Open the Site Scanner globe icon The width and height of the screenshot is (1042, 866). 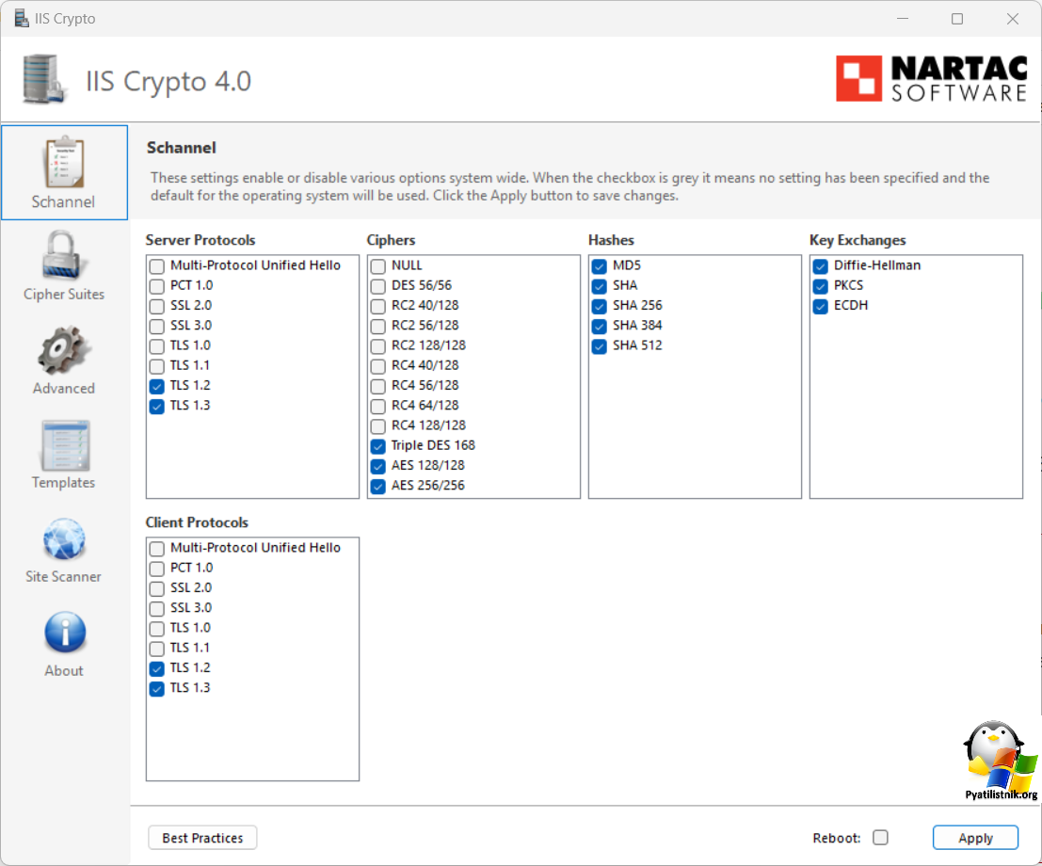click(63, 539)
